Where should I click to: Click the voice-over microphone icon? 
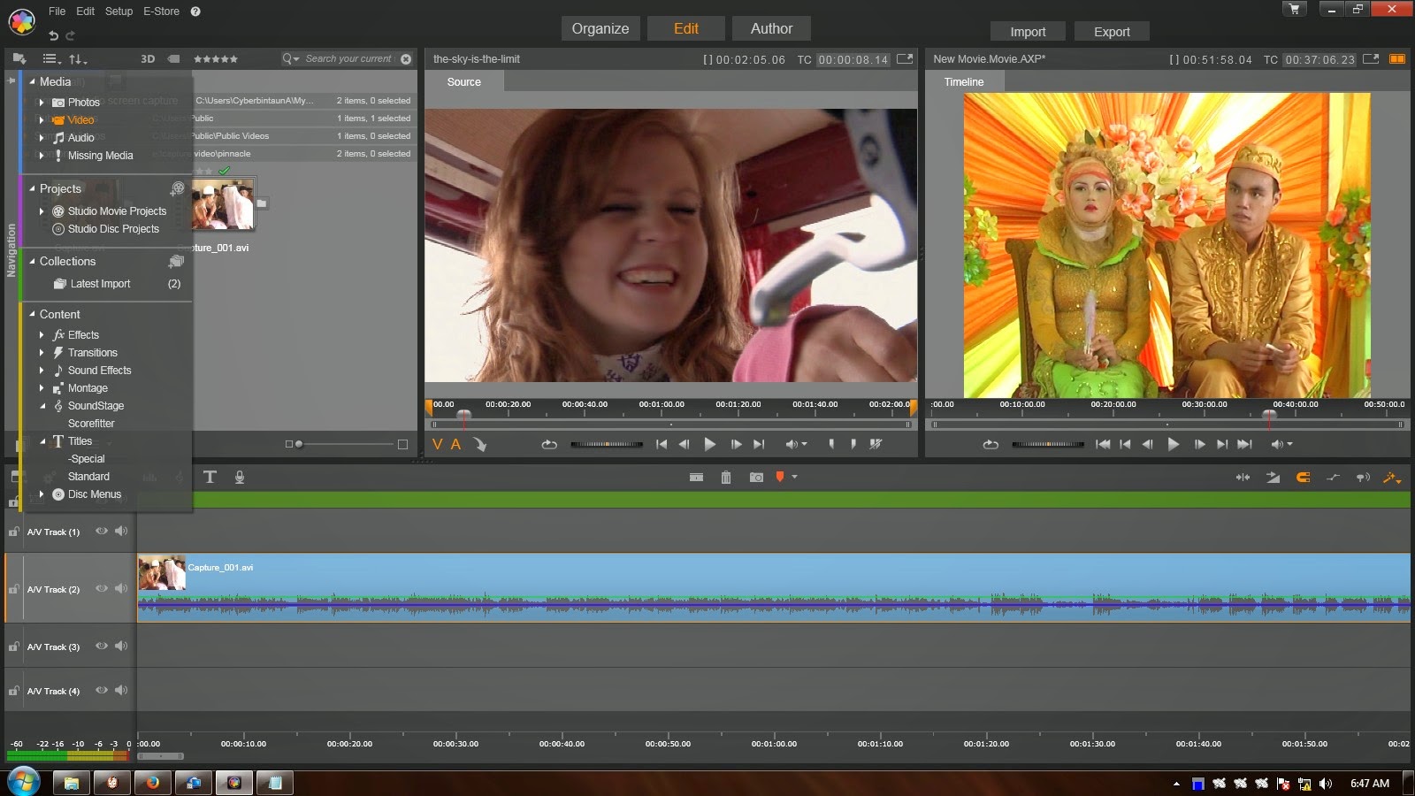(x=240, y=478)
